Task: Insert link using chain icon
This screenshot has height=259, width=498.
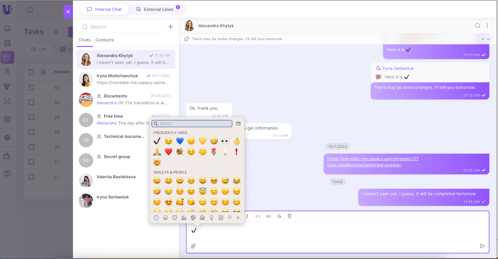Action: pos(268,216)
